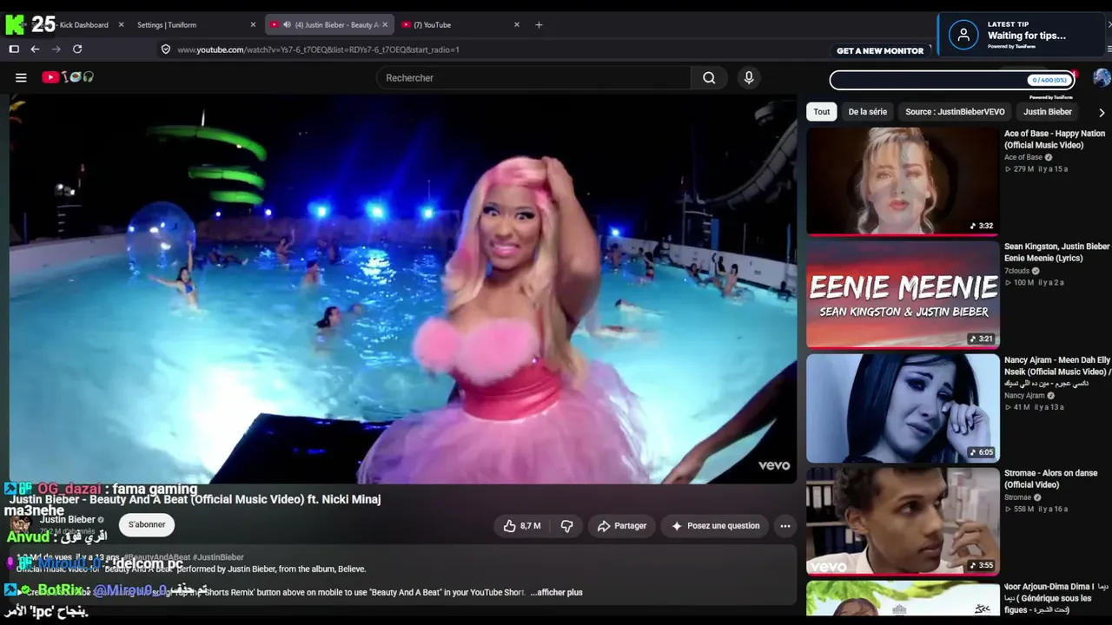Start voice search with the microphone
Viewport: 1112px width, 625px height.
pyautogui.click(x=749, y=78)
